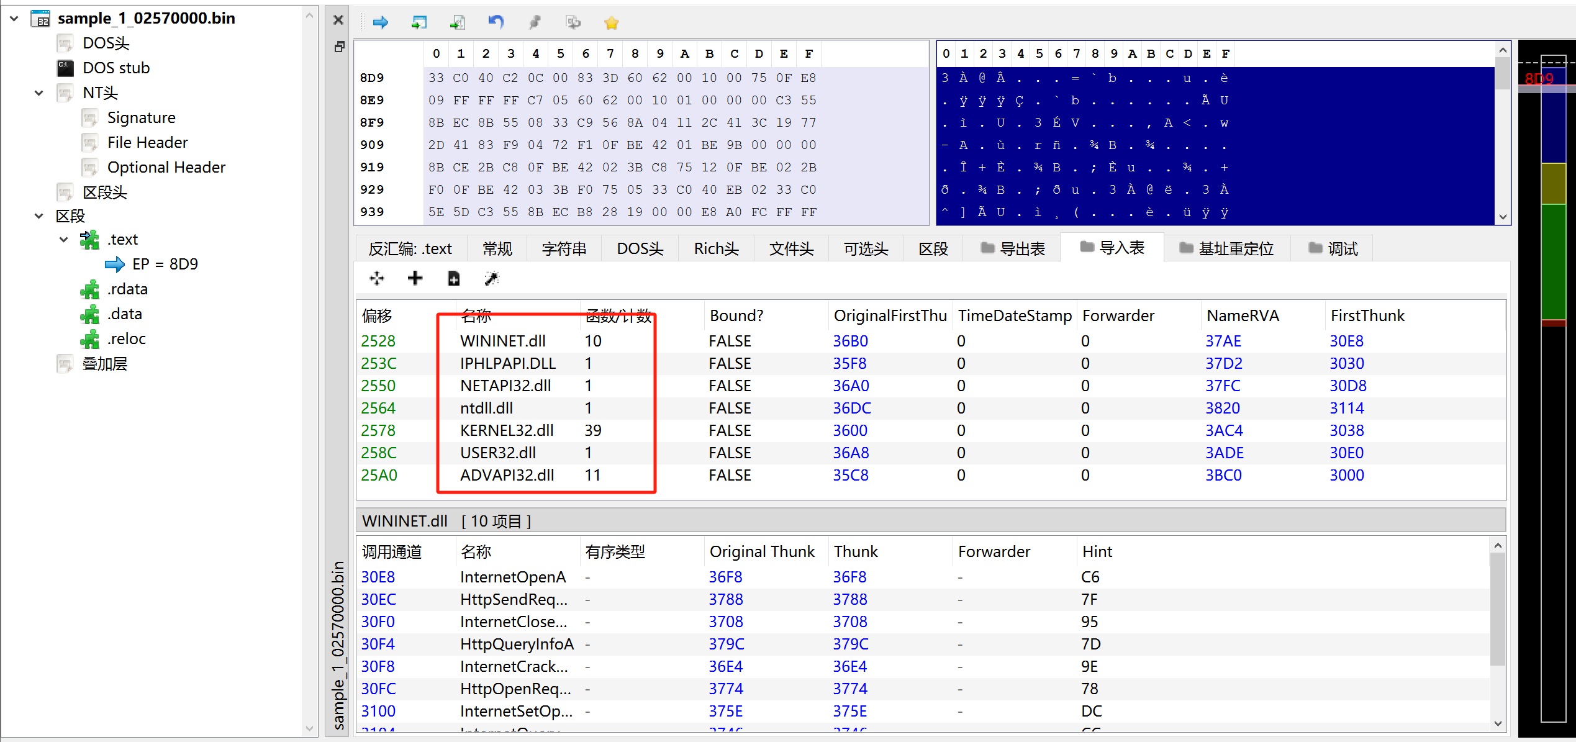Click the green region in section map
The height and width of the screenshot is (742, 1576).
pos(1553,261)
